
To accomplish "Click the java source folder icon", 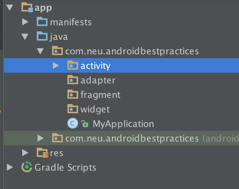I will (42, 37).
